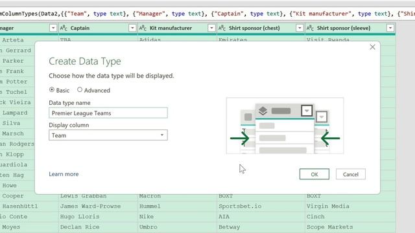Open the Display column dropdown

108,135
